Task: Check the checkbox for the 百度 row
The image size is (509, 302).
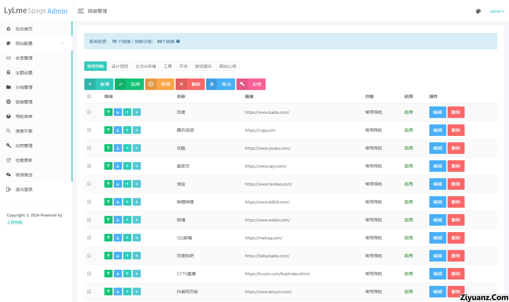Action: click(89, 112)
